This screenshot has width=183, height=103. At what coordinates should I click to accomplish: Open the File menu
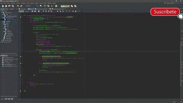coord(1,3)
